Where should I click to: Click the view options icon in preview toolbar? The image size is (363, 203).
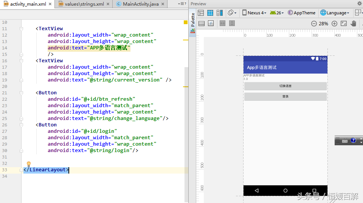(202, 23)
